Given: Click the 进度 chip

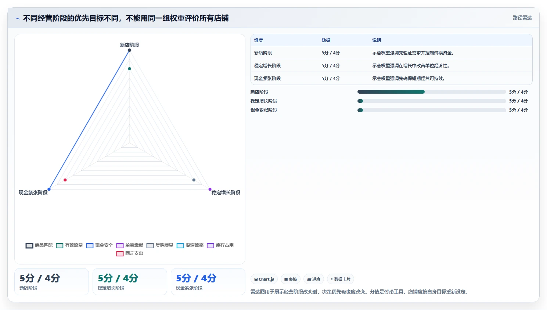Looking at the screenshot, I should coord(314,279).
